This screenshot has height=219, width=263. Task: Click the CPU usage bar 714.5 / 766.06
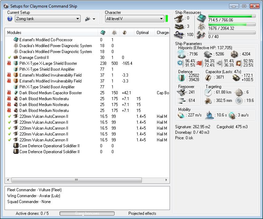[x=232, y=16]
